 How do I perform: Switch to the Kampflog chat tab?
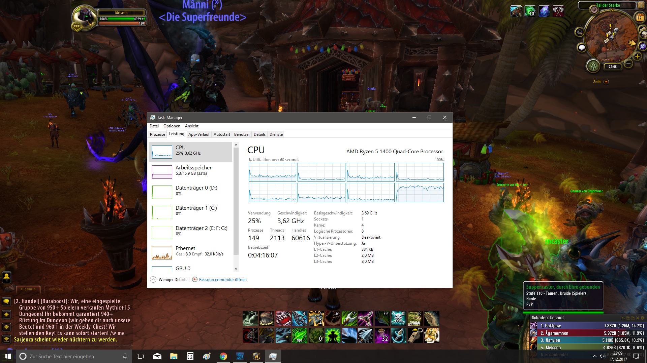pos(56,289)
